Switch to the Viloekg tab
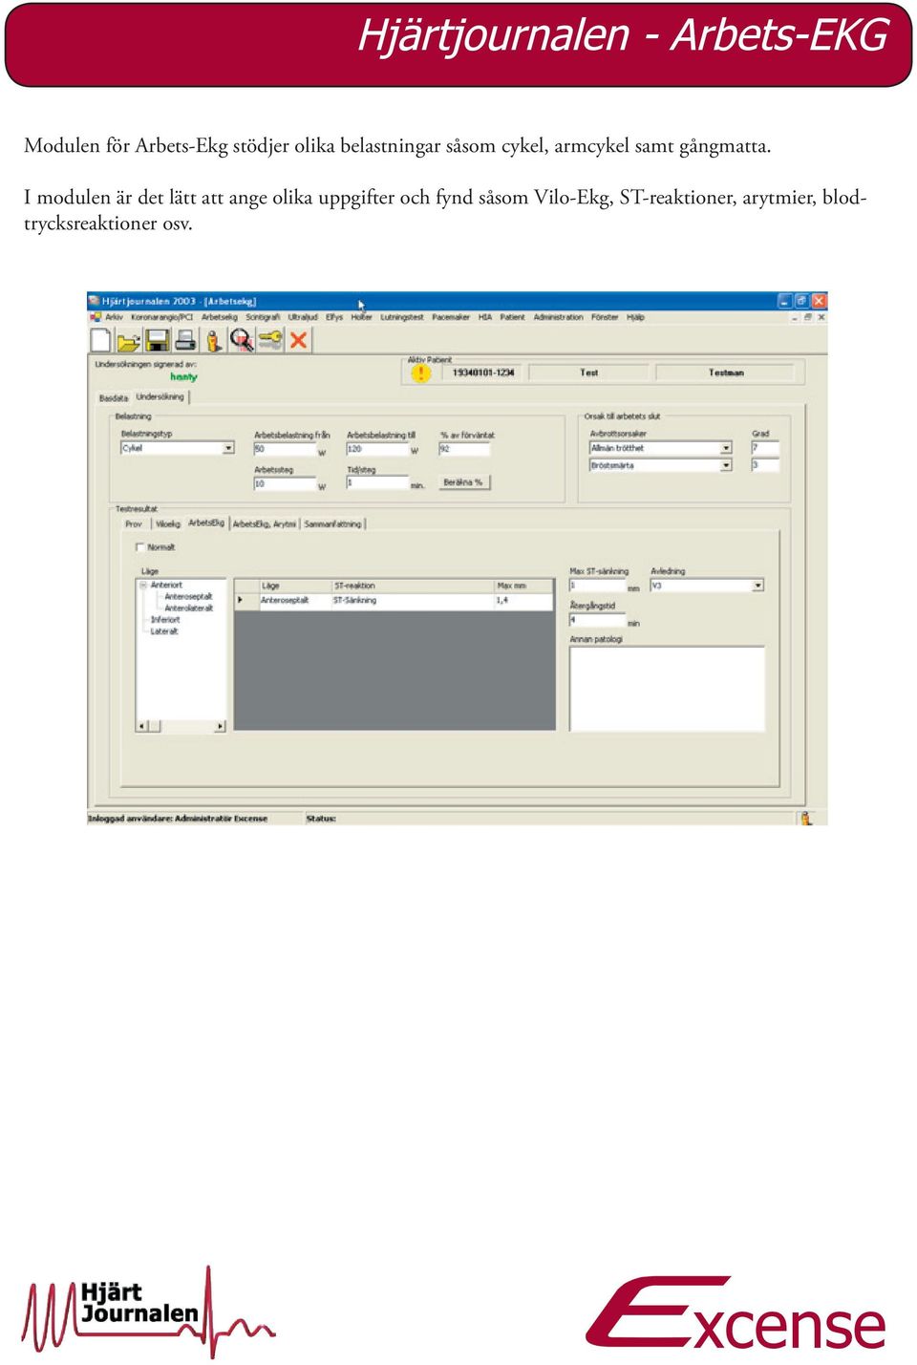 167,524
